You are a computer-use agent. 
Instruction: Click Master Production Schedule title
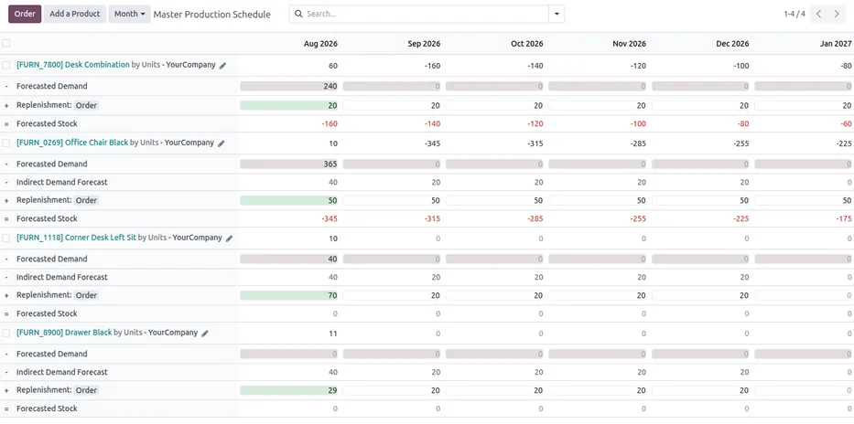[211, 14]
